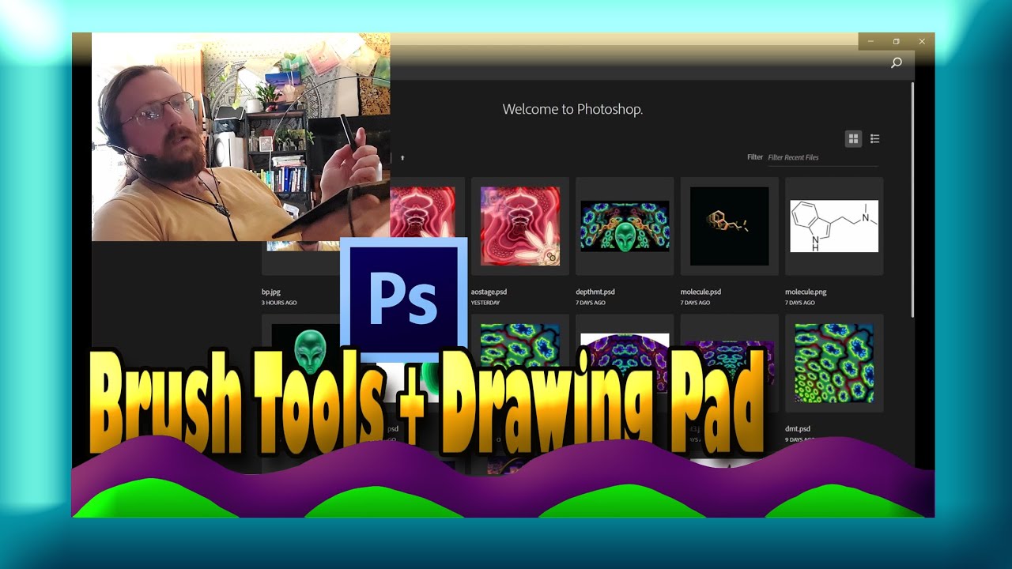This screenshot has width=1012, height=569.
Task: Click the search magnifier icon
Action: [896, 62]
